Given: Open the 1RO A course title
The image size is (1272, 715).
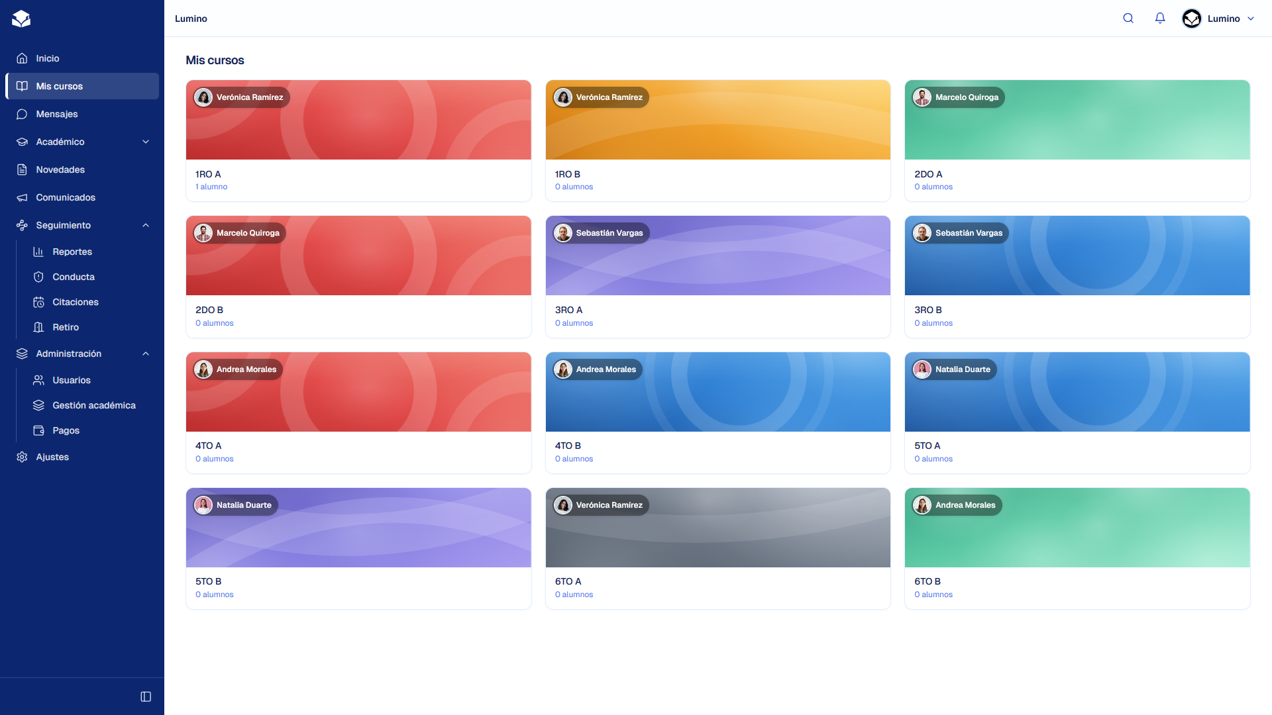Looking at the screenshot, I should (x=208, y=174).
